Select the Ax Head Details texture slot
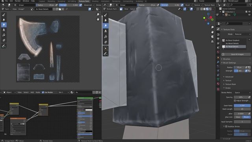Image resolution: width=252 pixels, height=142 pixels. click(x=234, y=47)
